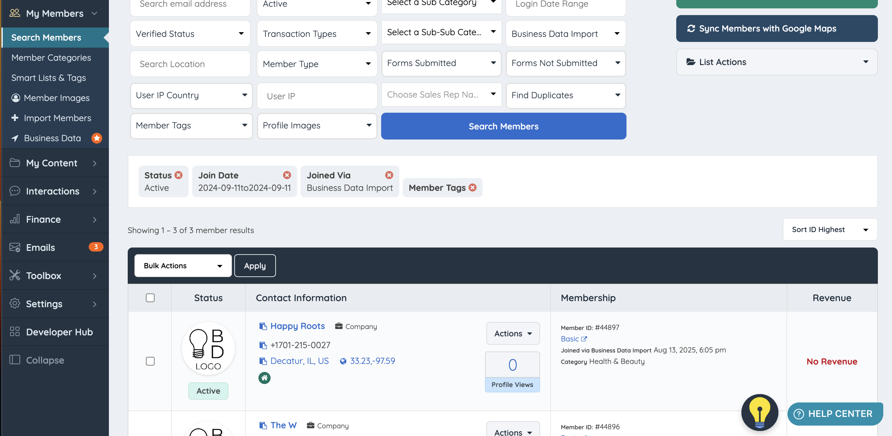Click the green home icon under Happy Roots
This screenshot has width=892, height=436.
[x=264, y=378]
